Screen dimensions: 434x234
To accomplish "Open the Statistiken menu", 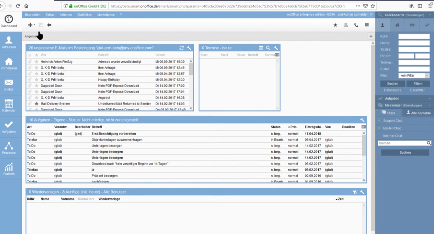I will click(85, 15).
